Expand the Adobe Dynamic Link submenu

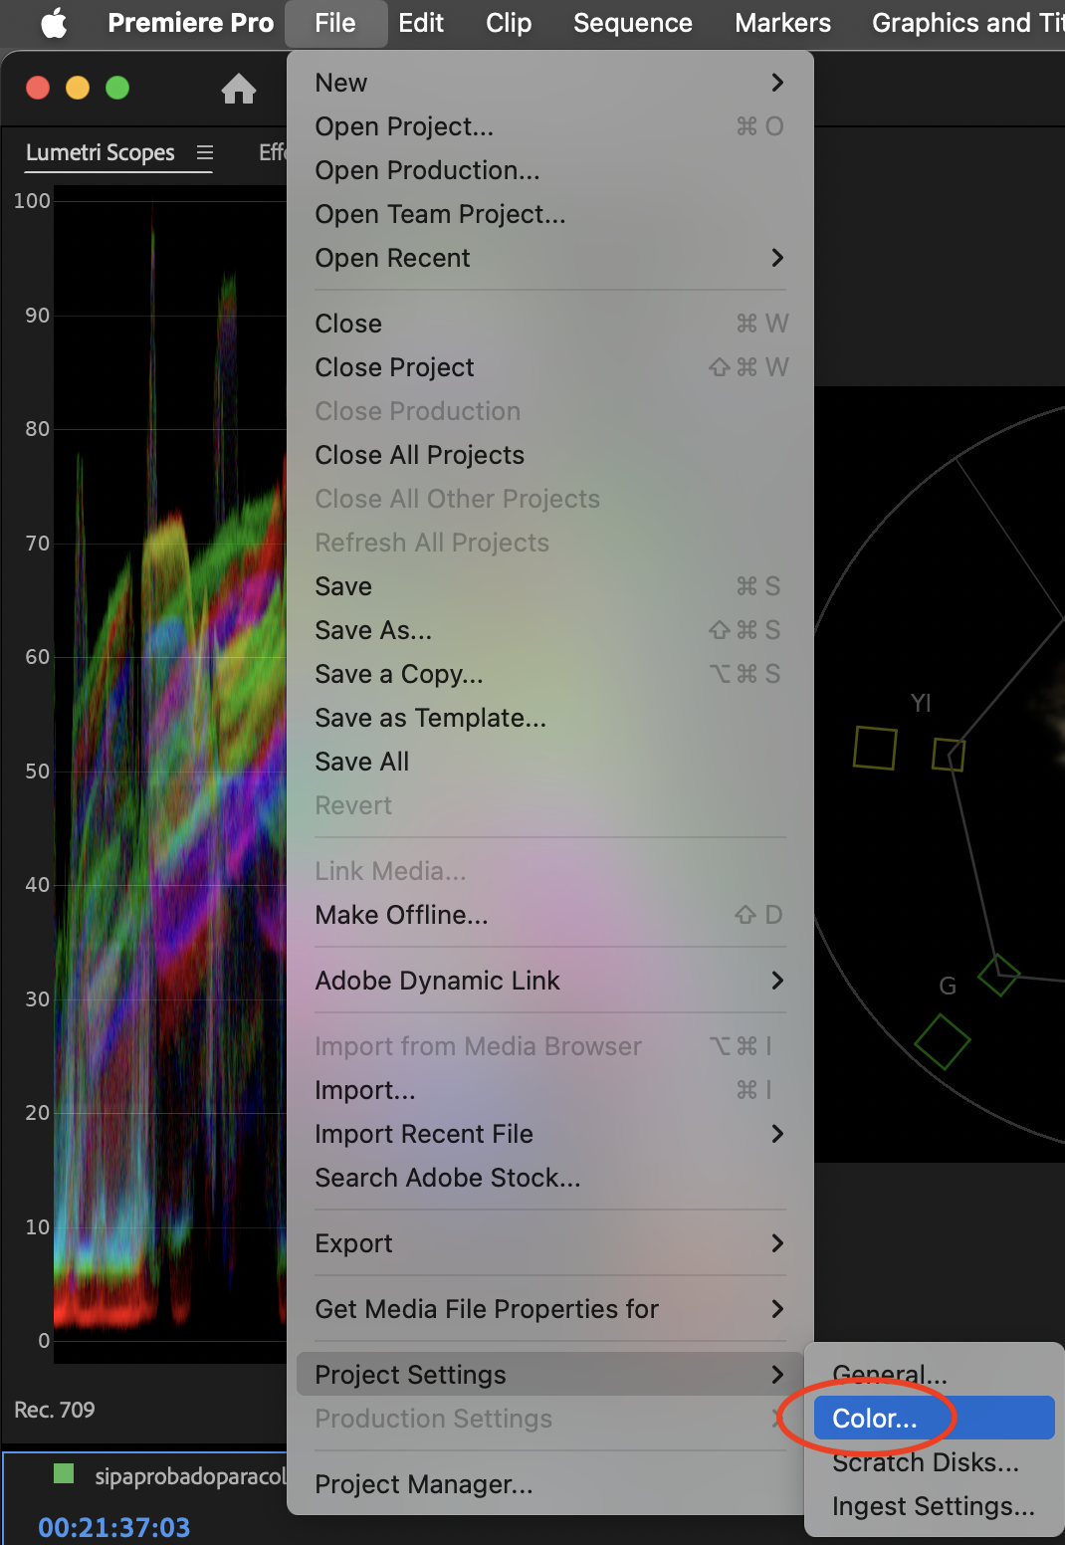pos(549,981)
